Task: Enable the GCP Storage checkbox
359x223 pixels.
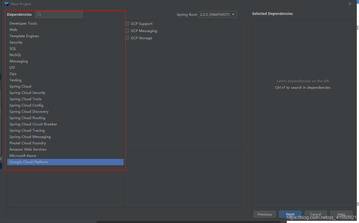Action: (127, 38)
